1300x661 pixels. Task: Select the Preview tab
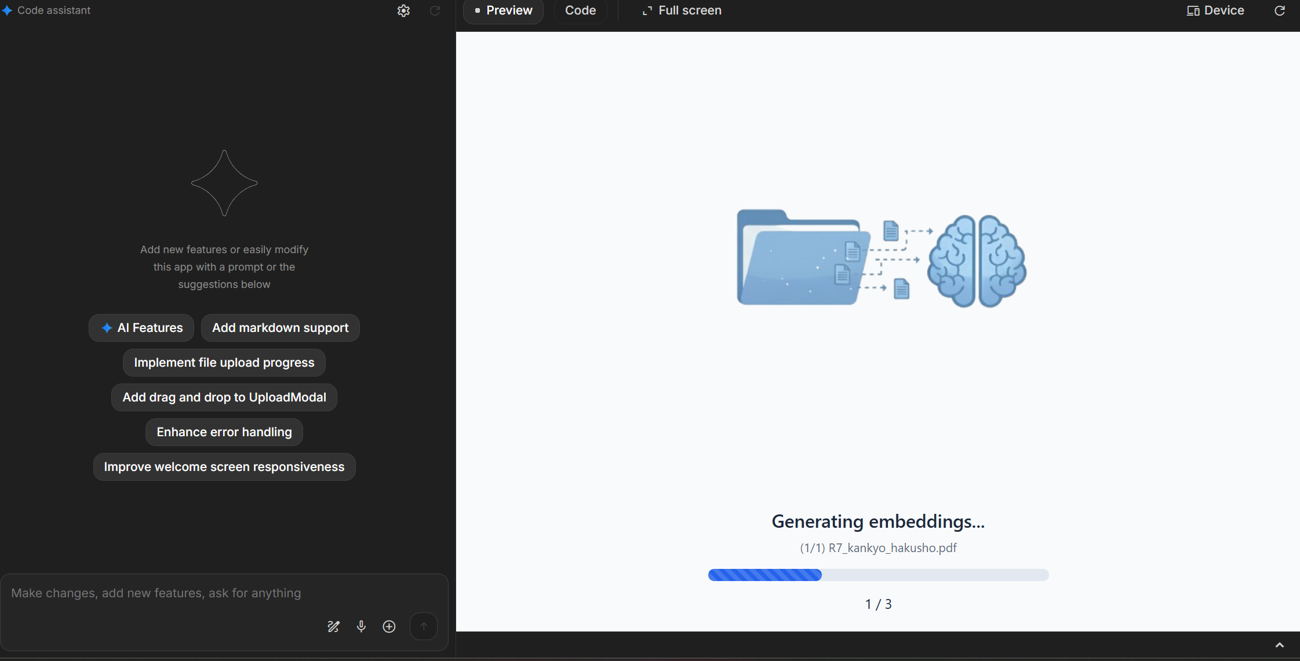pyautogui.click(x=503, y=10)
